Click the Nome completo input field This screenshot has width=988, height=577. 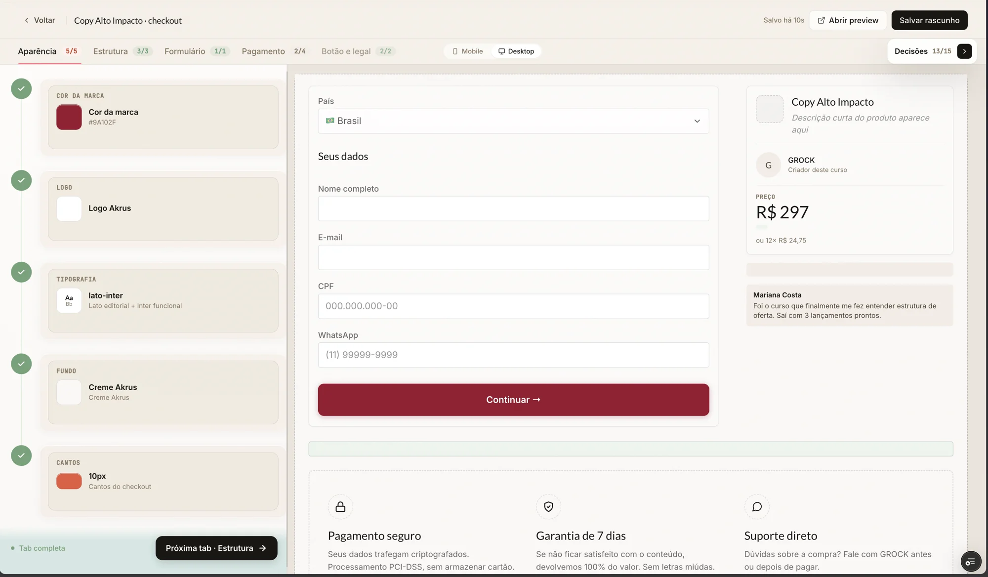[x=513, y=208]
